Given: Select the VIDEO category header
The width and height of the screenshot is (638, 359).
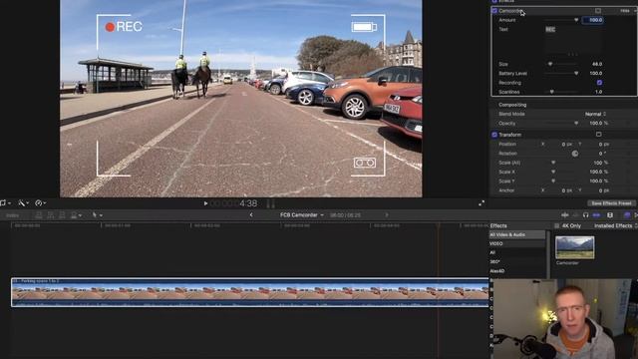Looking at the screenshot, I should pos(516,243).
